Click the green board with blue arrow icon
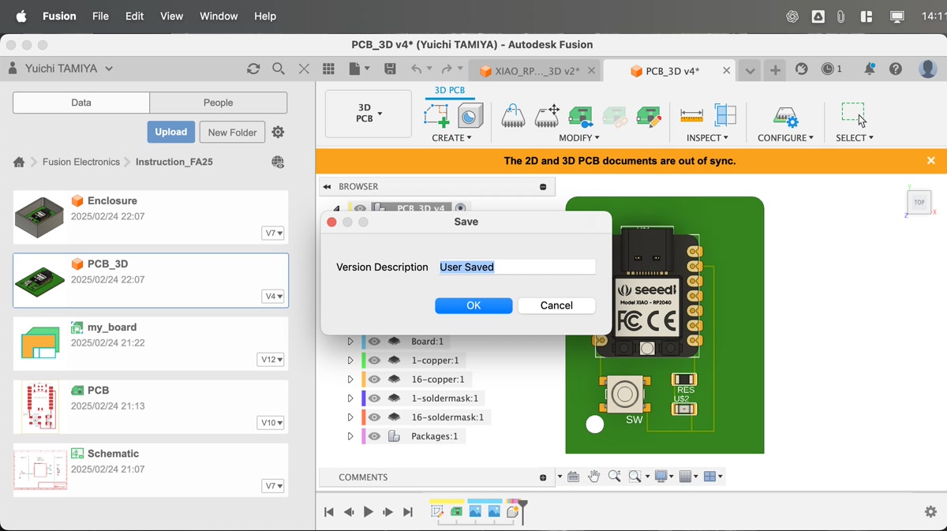This screenshot has height=531, width=947. pos(581,116)
